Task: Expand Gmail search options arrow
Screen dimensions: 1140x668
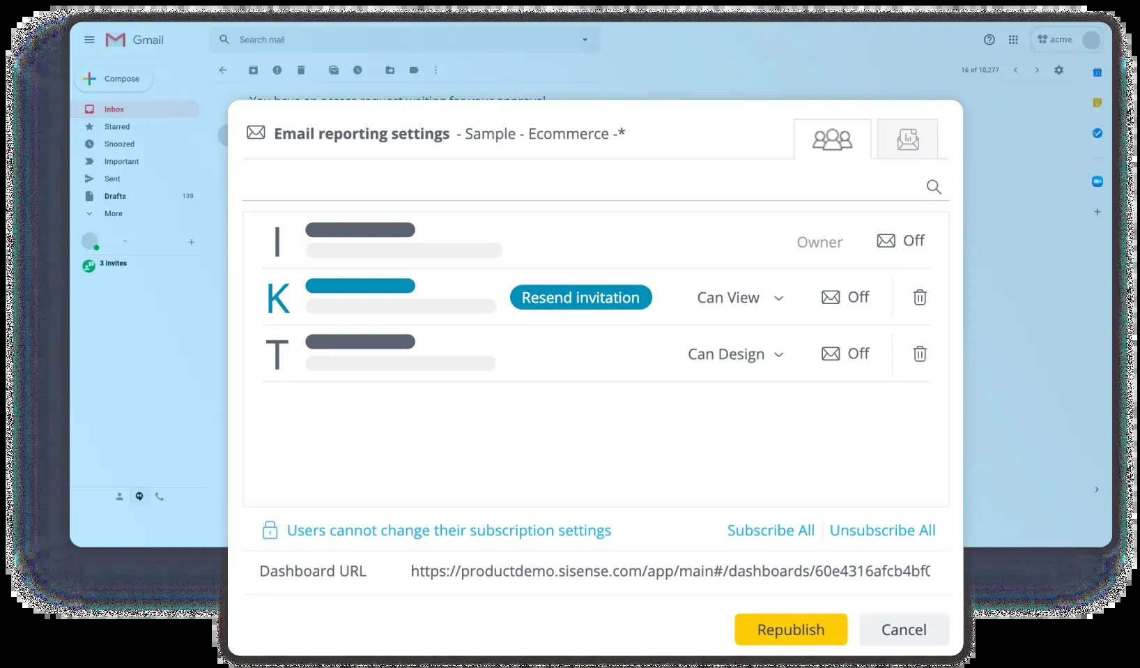Action: pos(585,40)
